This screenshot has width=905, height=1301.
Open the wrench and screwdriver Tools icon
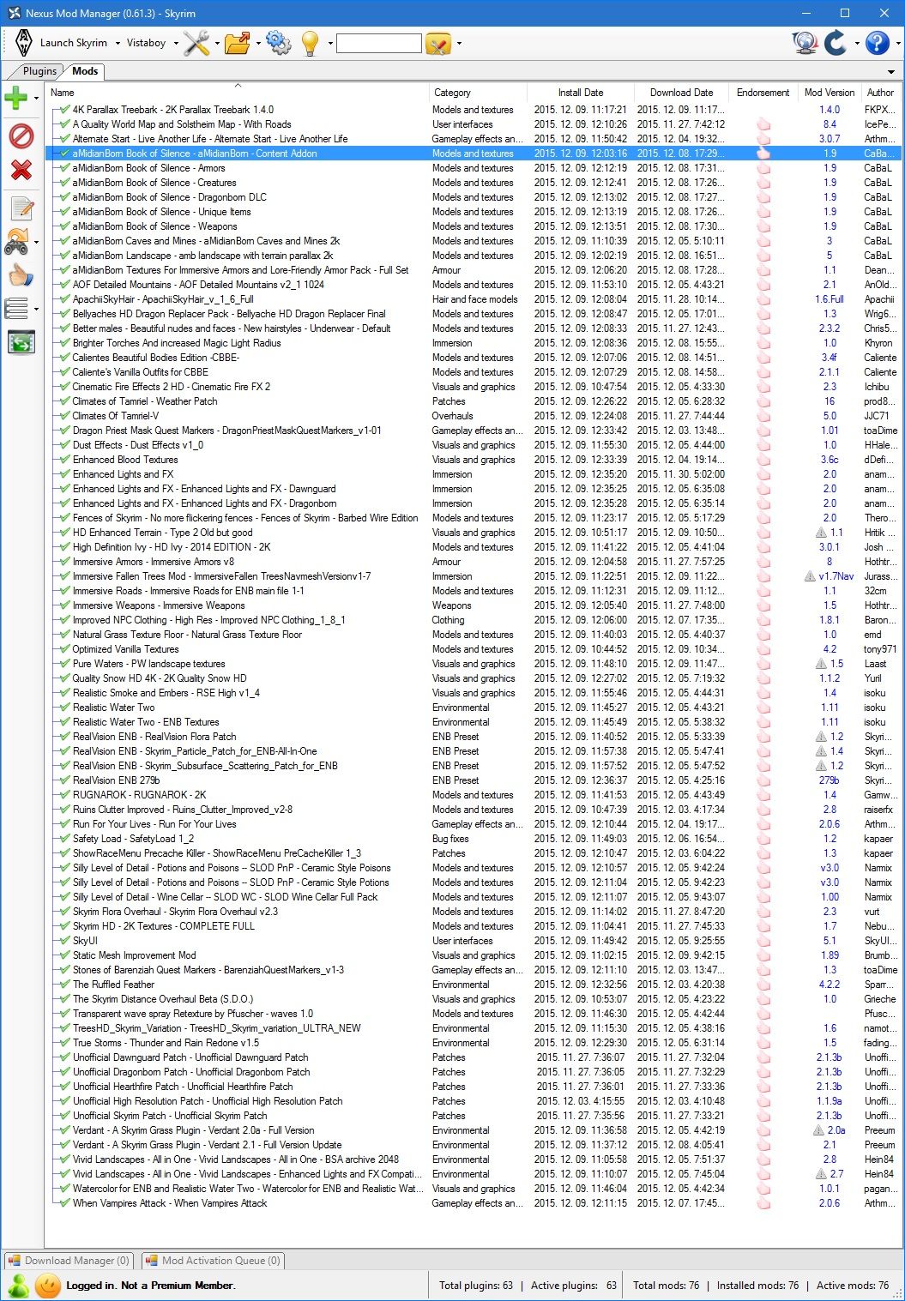(x=196, y=43)
